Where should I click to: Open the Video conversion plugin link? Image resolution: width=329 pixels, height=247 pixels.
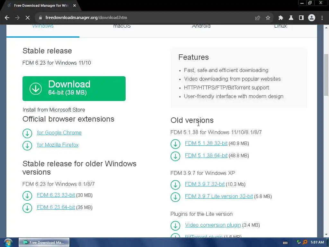[x=213, y=225]
